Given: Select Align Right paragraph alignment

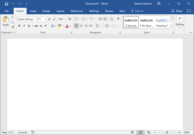Looking at the screenshot, I should 86,26.
